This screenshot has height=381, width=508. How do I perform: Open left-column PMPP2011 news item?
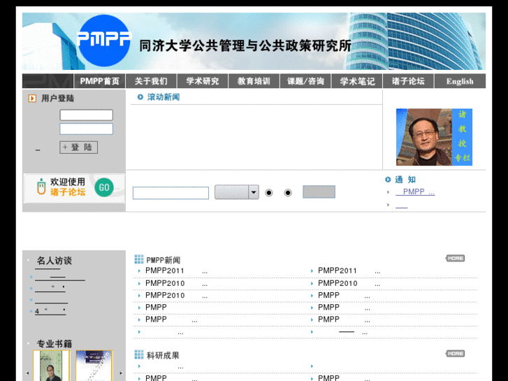point(176,271)
